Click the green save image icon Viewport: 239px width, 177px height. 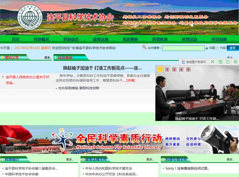pyautogui.click(x=220, y=62)
